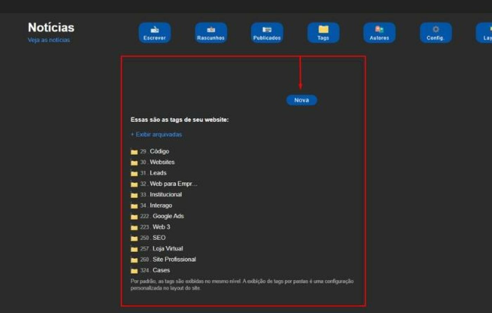Select the Institucional tag

click(166, 194)
